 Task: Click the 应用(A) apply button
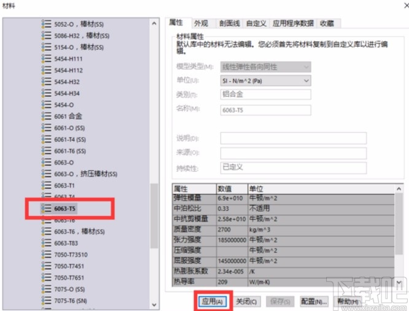[x=212, y=302]
